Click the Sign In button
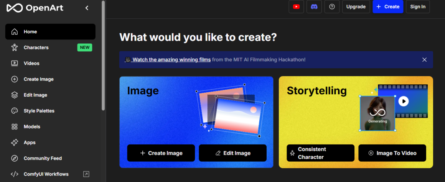Image resolution: width=445 pixels, height=182 pixels. click(418, 7)
